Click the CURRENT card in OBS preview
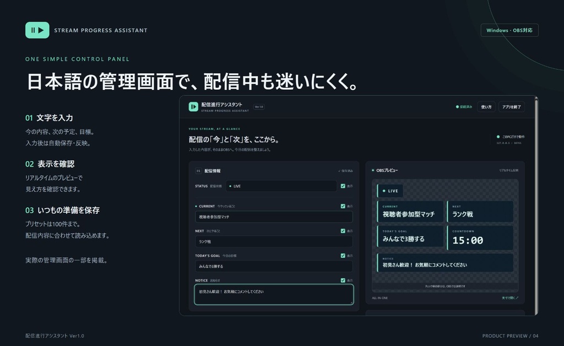The height and width of the screenshot is (346, 564). click(x=410, y=212)
